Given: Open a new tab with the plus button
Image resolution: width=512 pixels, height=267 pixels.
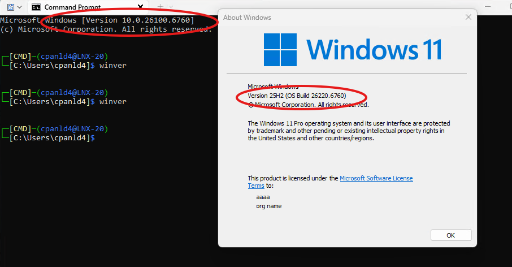Looking at the screenshot, I should pos(160,7).
